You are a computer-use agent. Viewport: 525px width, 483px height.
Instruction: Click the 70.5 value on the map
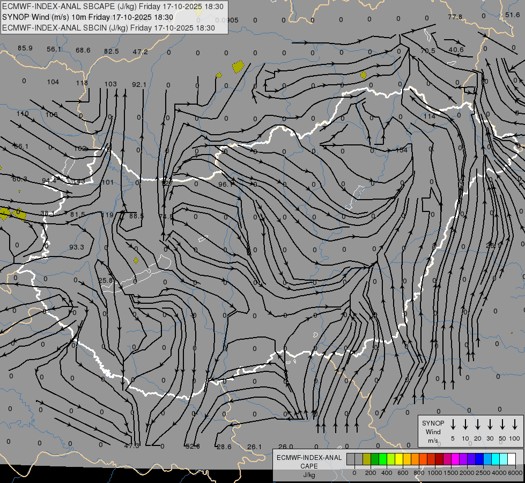coord(428,50)
